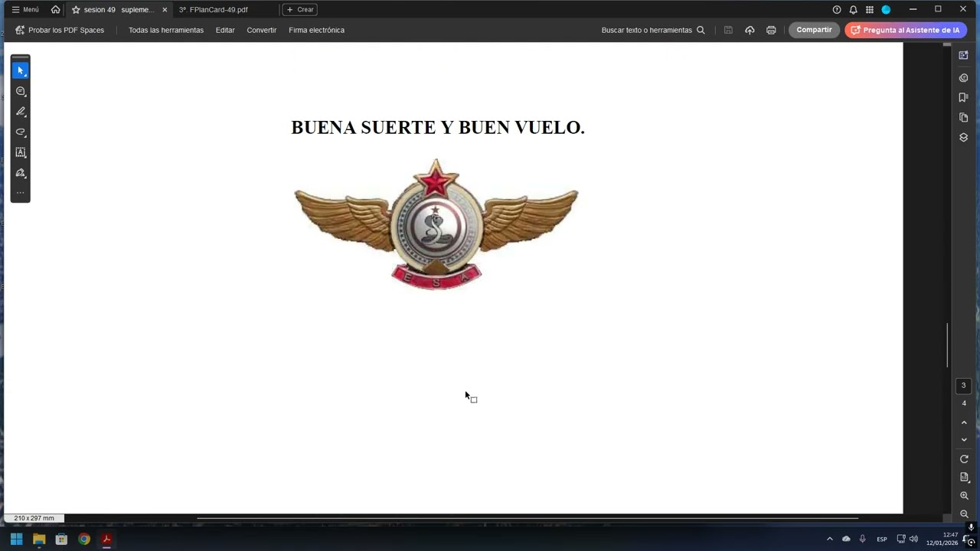Image resolution: width=980 pixels, height=551 pixels.
Task: Open the apps grid icon
Action: (870, 9)
